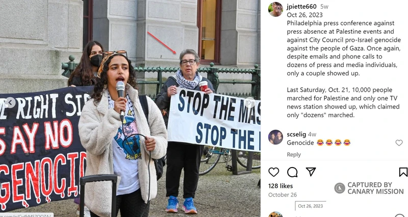Click the Oct 26, 2023 date tooltip
The height and width of the screenshot is (217, 408).
310,206
